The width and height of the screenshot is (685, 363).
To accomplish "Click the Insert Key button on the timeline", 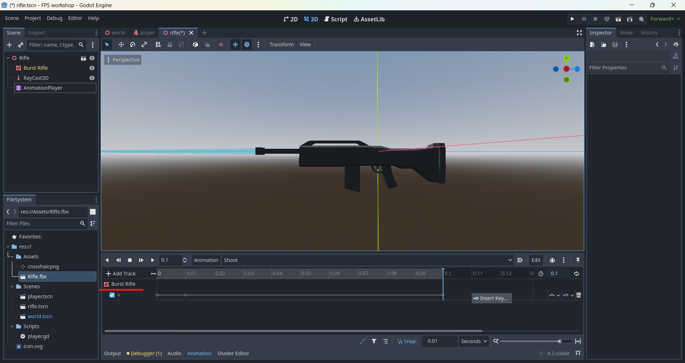I will [x=491, y=298].
